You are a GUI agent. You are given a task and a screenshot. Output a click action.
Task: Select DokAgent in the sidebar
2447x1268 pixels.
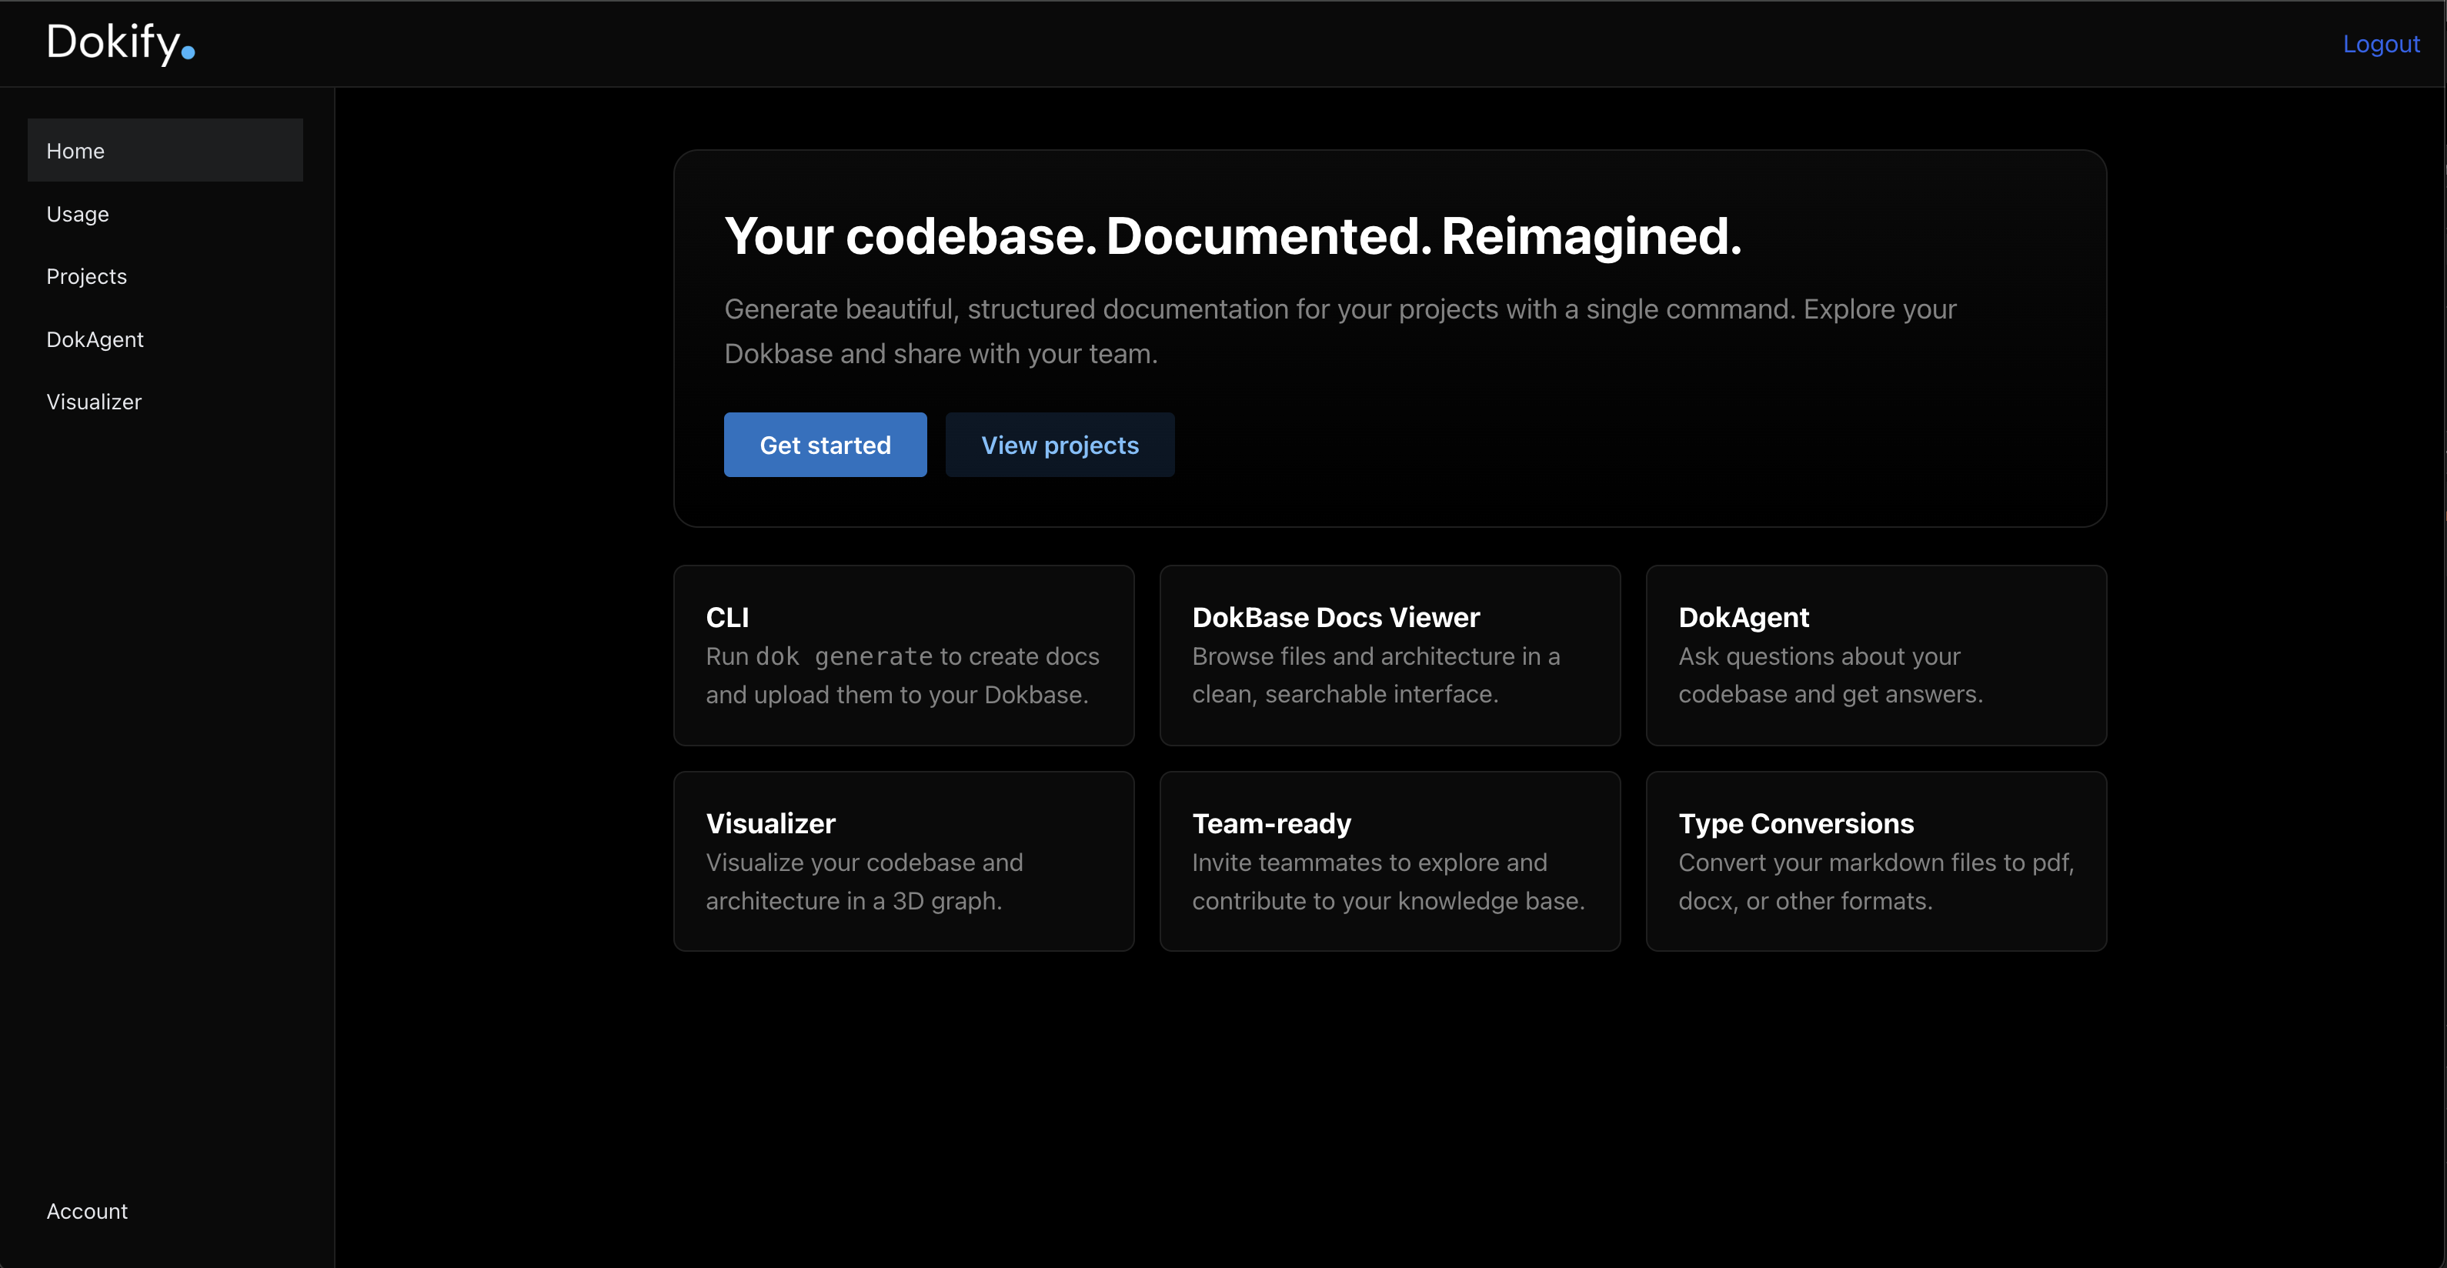coord(95,340)
